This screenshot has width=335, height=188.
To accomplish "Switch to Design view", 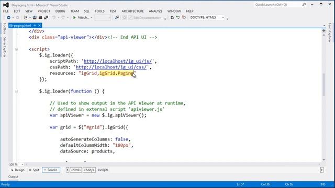I will coord(17,170).
